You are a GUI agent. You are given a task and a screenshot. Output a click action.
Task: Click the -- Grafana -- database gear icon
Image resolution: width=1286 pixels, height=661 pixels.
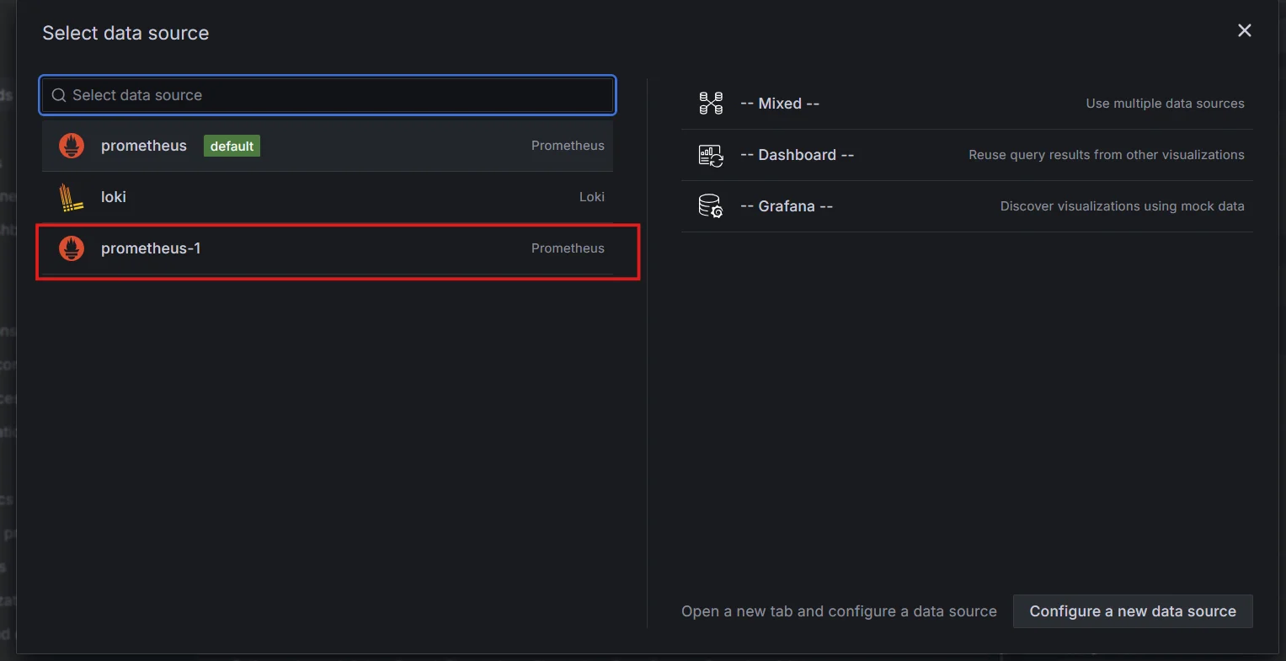coord(710,205)
